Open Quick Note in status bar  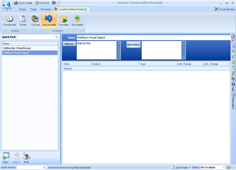tap(180, 167)
